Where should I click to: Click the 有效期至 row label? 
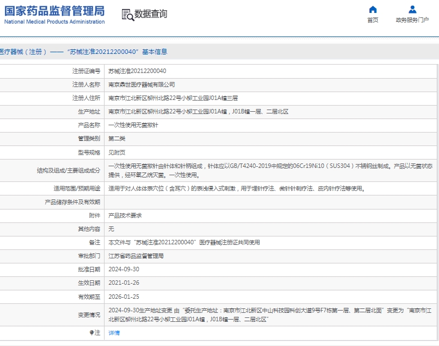tap(89, 297)
